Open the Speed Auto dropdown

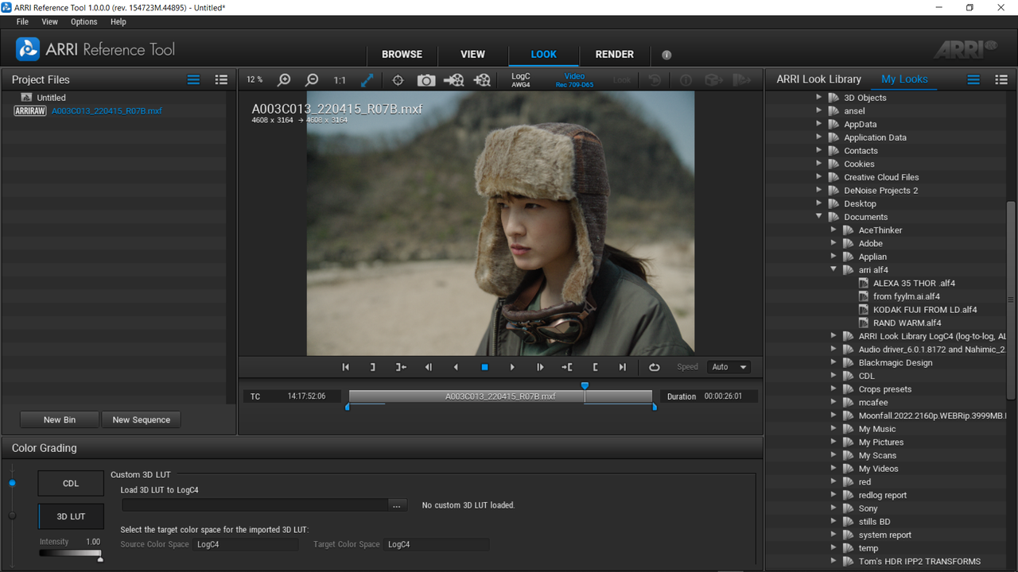coord(731,367)
